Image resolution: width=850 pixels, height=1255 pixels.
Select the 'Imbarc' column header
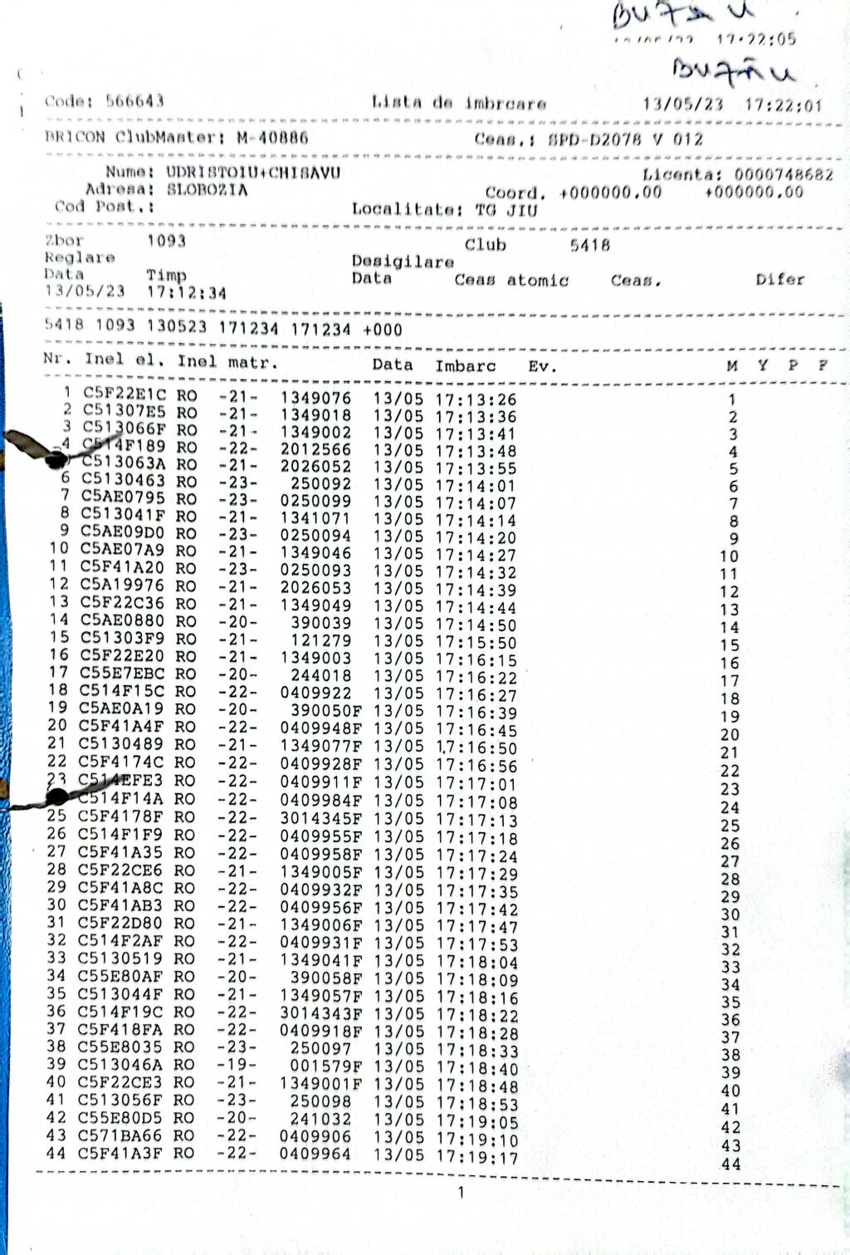(x=465, y=365)
